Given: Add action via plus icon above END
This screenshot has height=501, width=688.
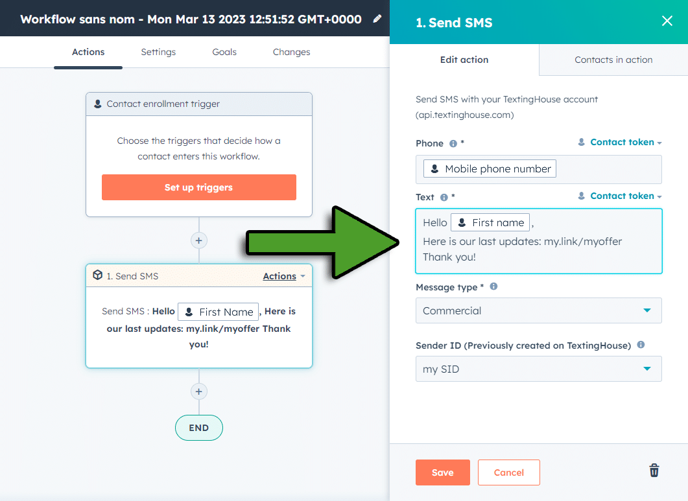Looking at the screenshot, I should click(x=199, y=391).
